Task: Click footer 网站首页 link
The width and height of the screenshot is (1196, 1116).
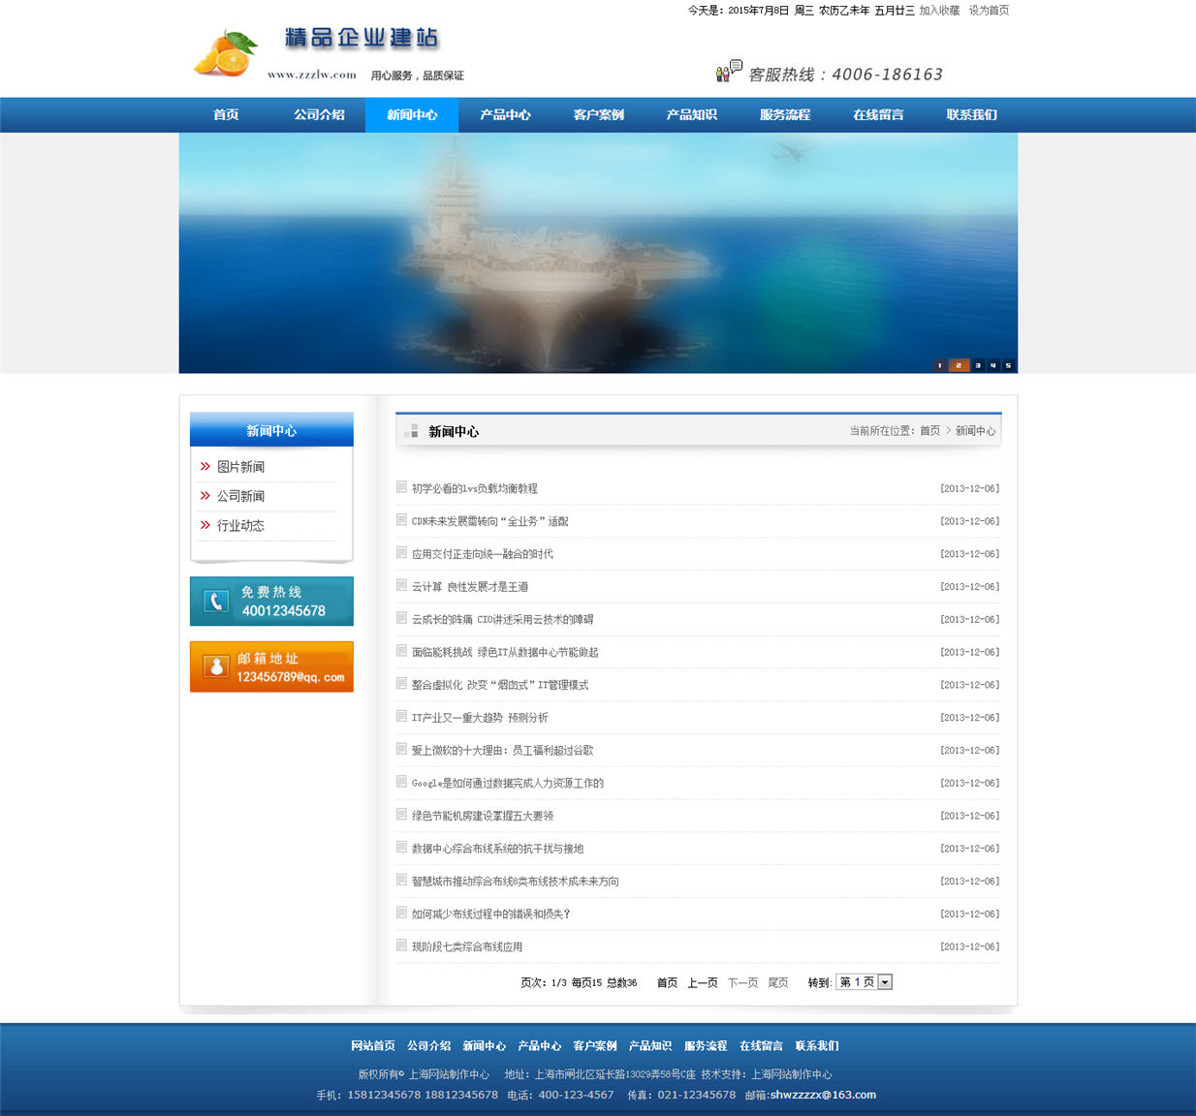Action: [x=373, y=1045]
